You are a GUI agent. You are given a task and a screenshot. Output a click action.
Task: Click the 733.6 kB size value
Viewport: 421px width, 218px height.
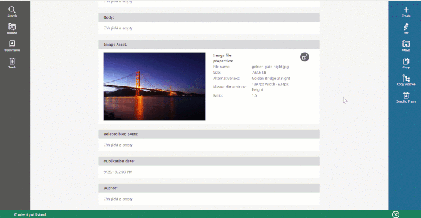point(259,73)
